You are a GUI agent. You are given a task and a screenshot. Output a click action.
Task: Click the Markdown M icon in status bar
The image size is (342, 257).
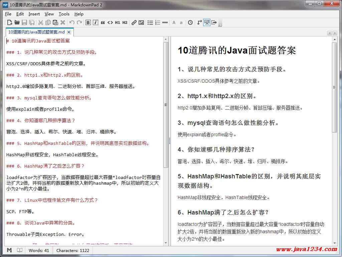[9, 250]
